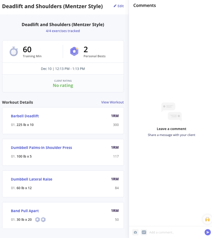Click the 300 1RM value for deadlift
This screenshot has height=238, width=212.
coord(116,125)
